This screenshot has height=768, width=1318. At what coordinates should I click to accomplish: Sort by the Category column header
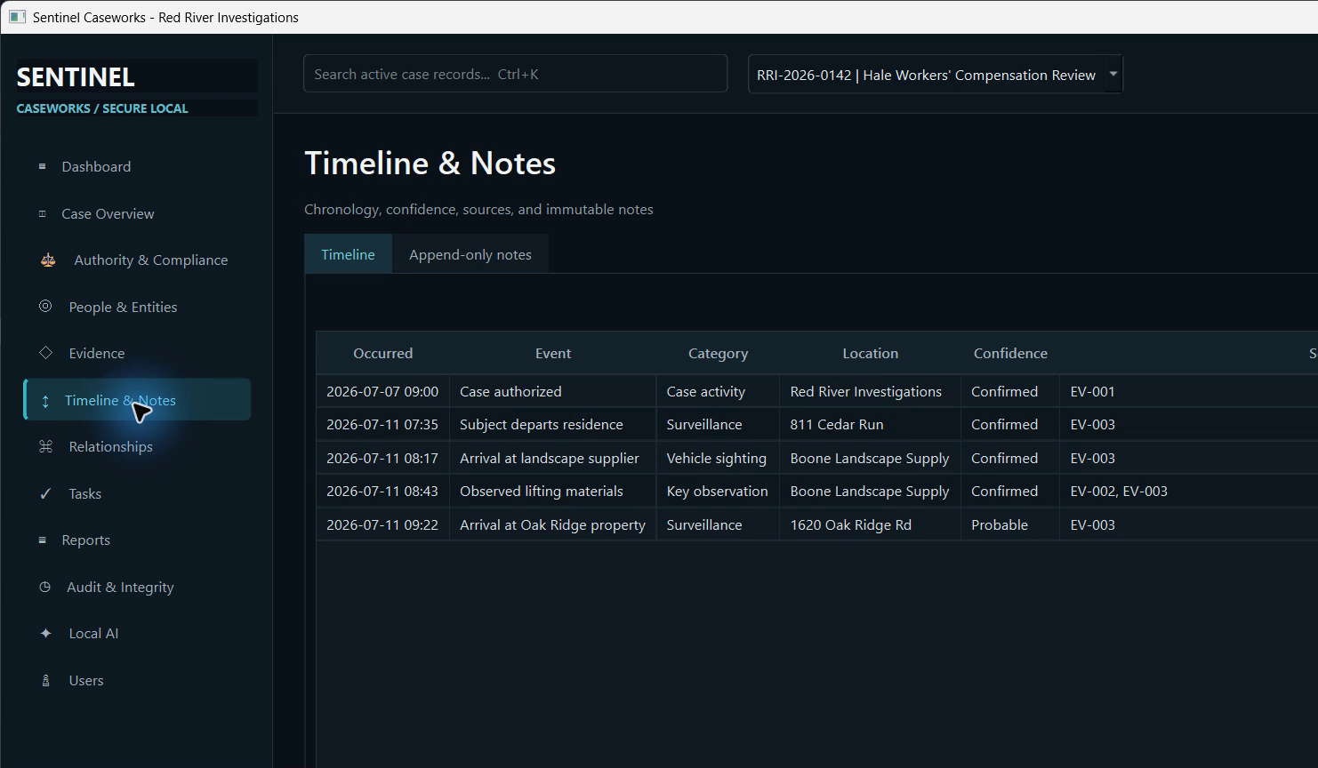click(718, 353)
